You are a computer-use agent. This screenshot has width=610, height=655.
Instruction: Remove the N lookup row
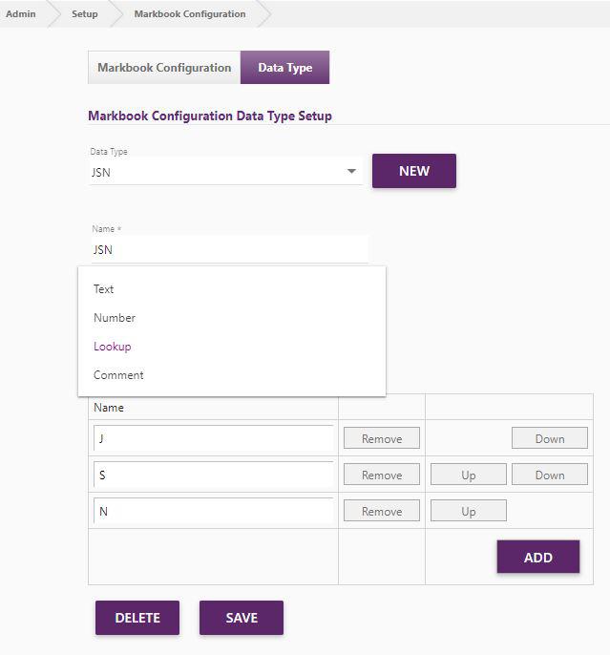click(x=382, y=511)
